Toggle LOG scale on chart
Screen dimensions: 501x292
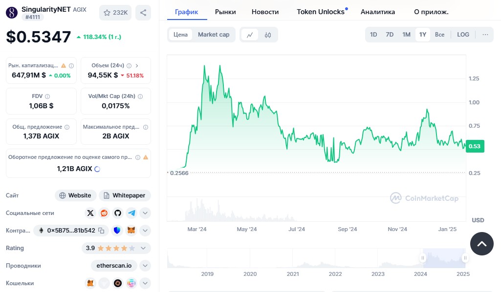point(463,35)
